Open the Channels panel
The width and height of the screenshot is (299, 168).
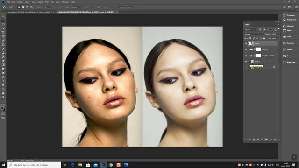tap(289, 26)
